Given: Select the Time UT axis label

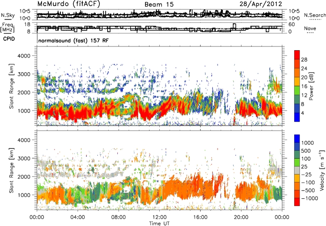Looking at the screenshot, I should 159,224.
